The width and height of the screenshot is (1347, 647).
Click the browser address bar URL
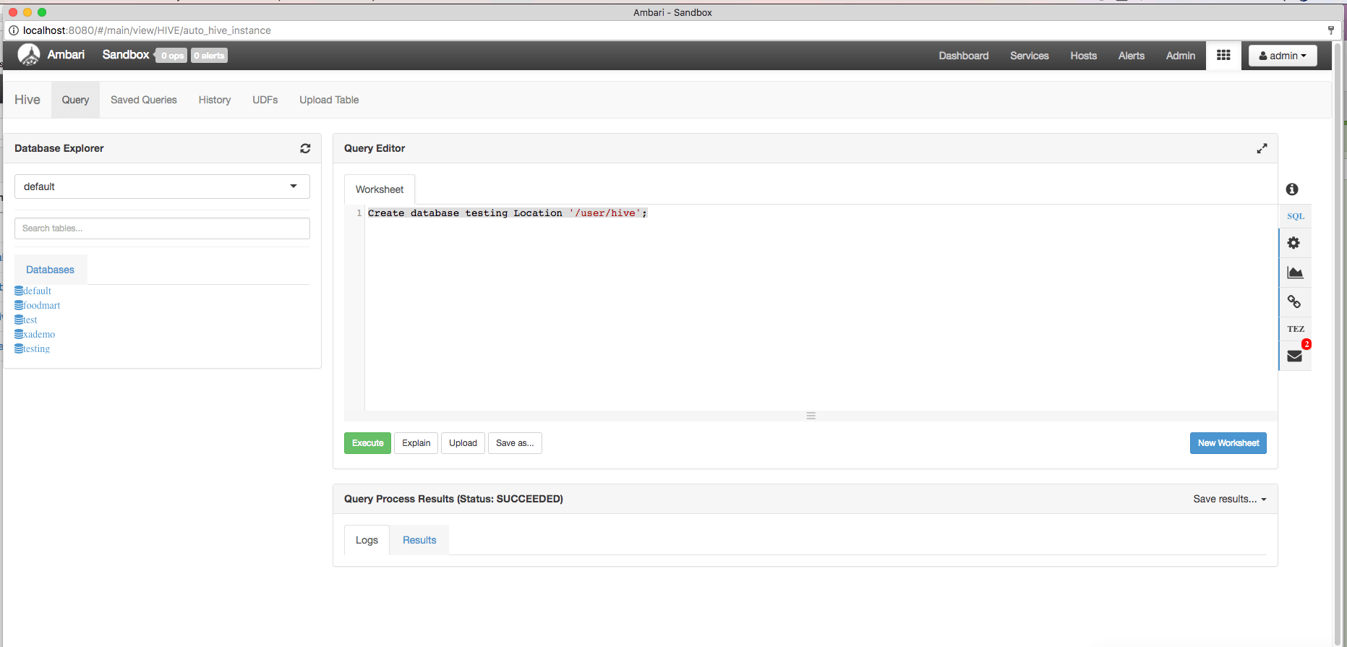[x=147, y=30]
